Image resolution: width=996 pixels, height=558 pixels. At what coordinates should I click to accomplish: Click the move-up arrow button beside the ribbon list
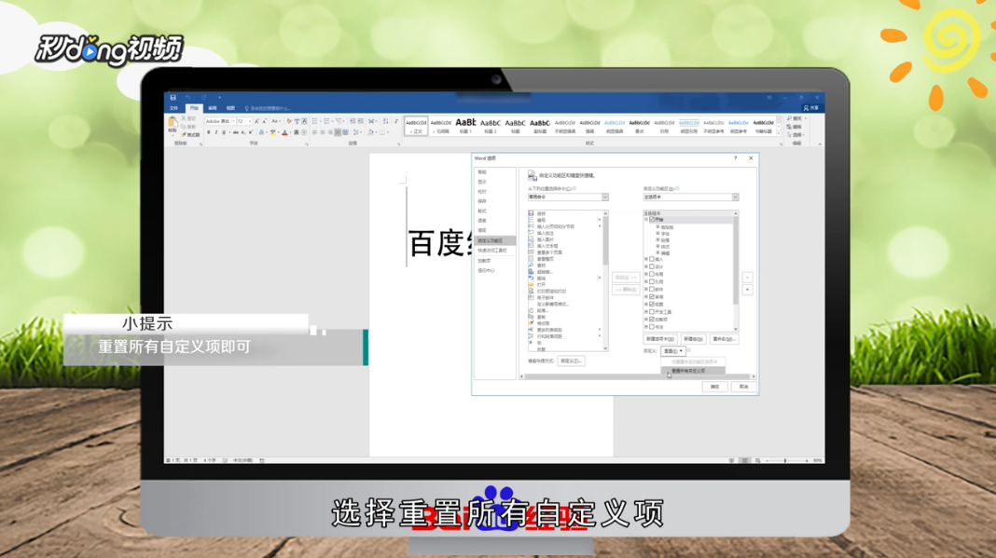pos(748,278)
